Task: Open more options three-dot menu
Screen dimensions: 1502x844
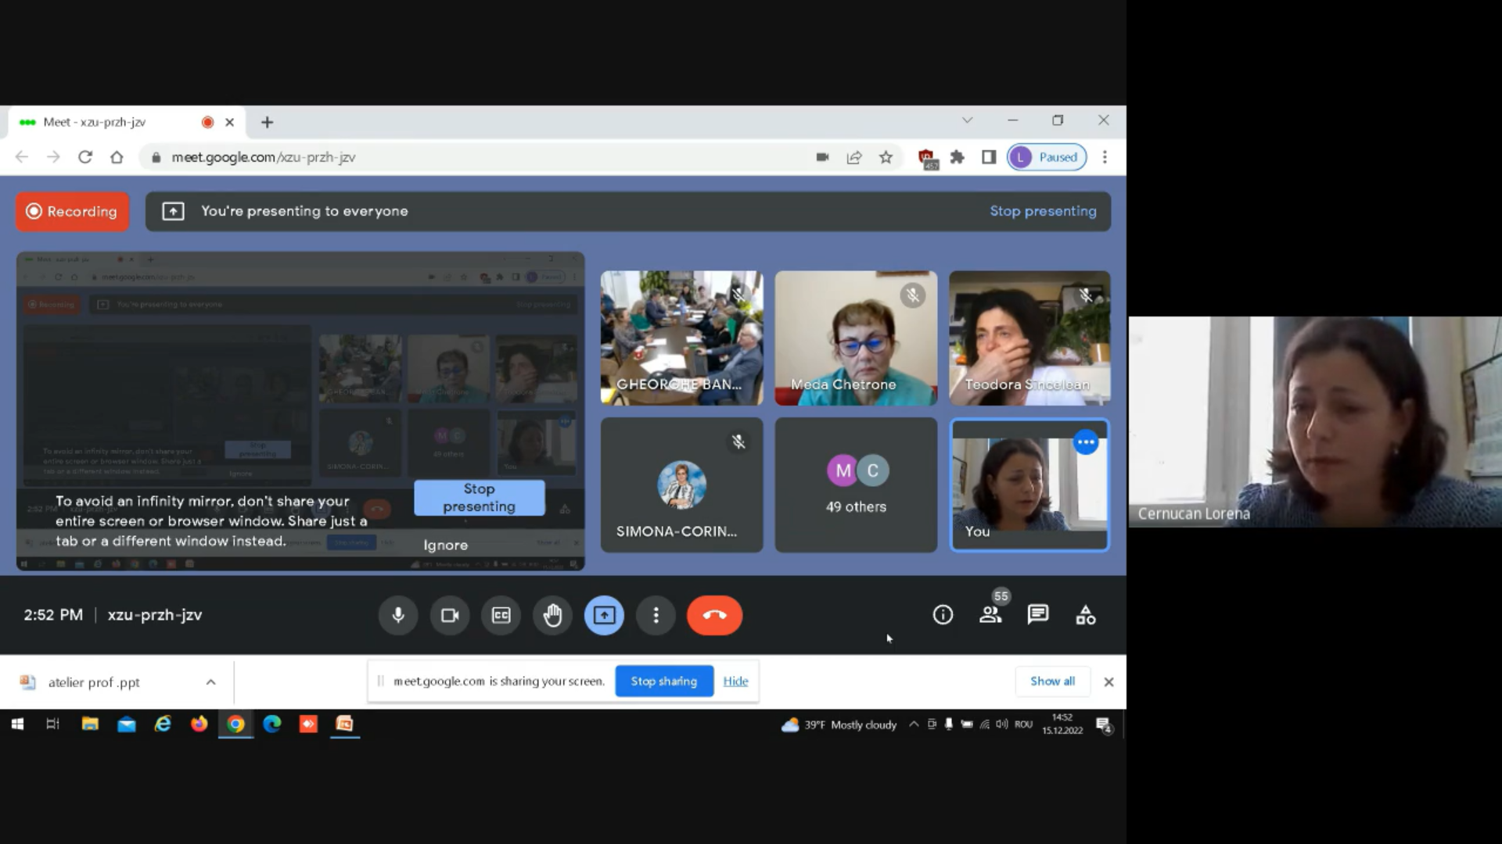Action: point(656,615)
